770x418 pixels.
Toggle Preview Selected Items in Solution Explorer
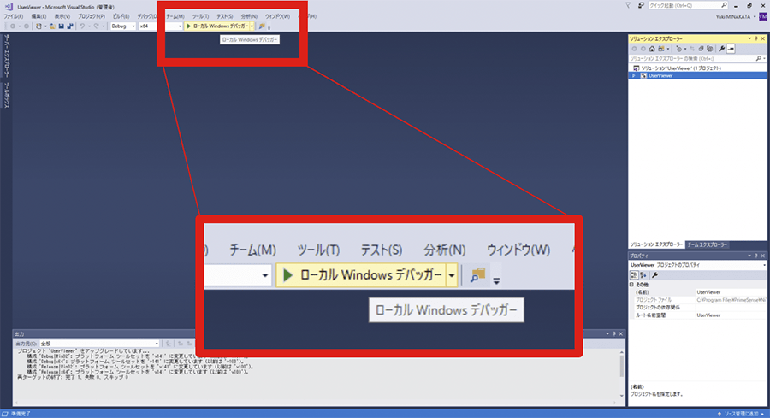731,49
